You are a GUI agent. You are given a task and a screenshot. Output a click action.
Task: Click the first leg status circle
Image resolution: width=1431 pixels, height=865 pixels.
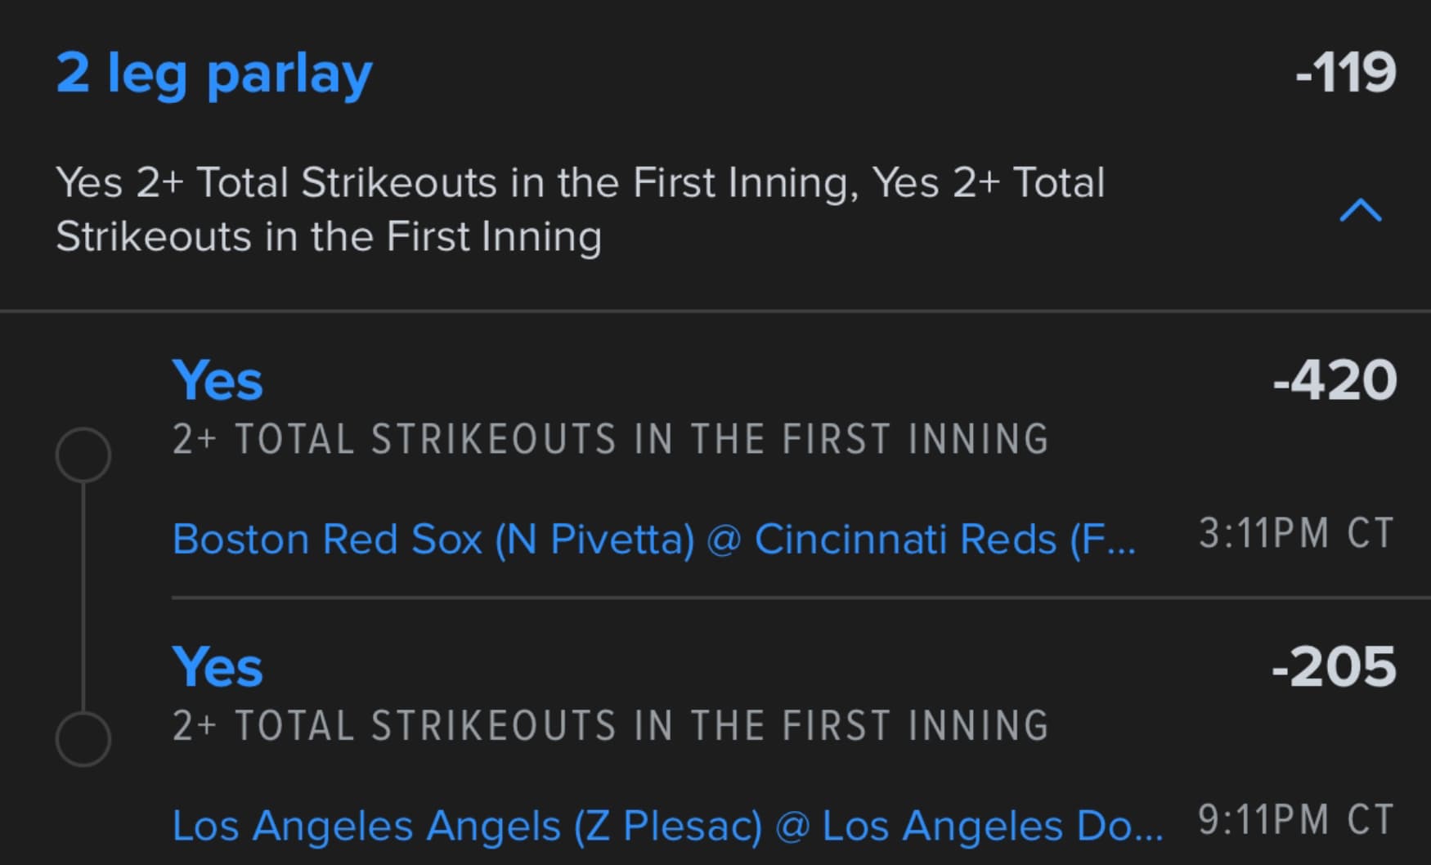[83, 455]
